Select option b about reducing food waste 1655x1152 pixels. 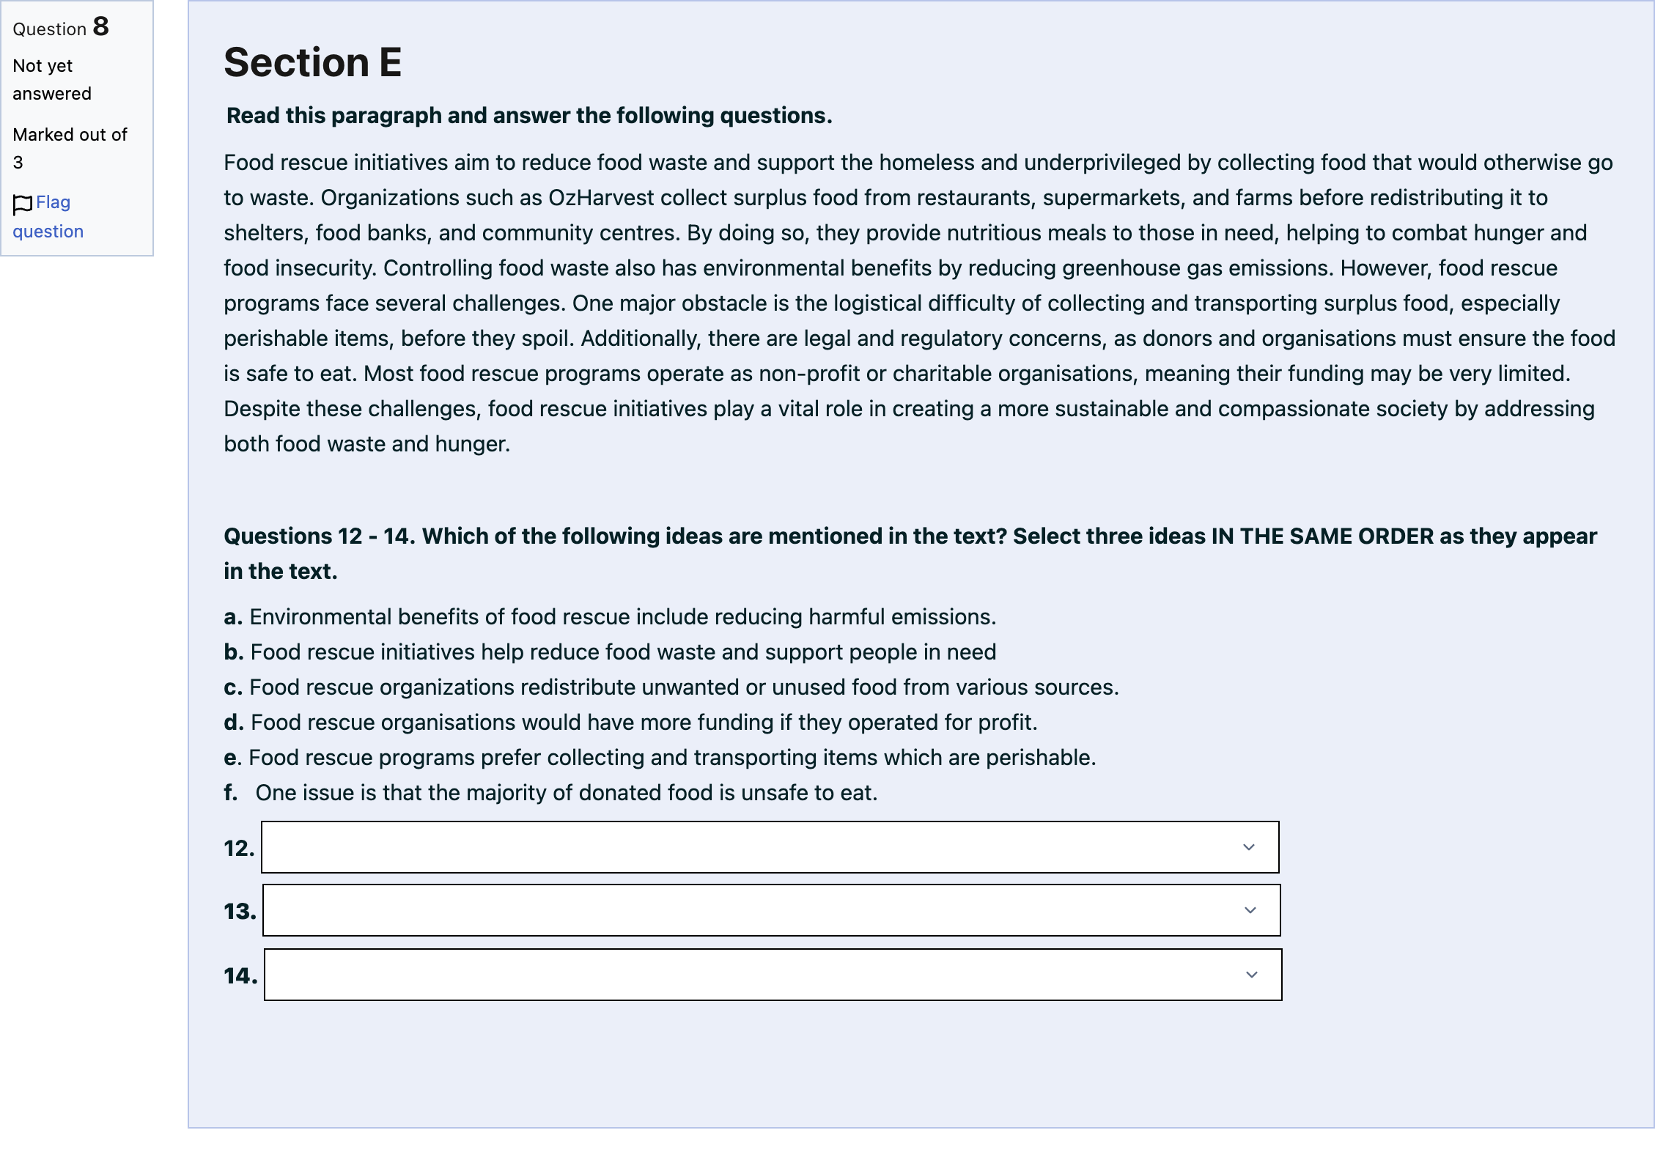click(610, 652)
